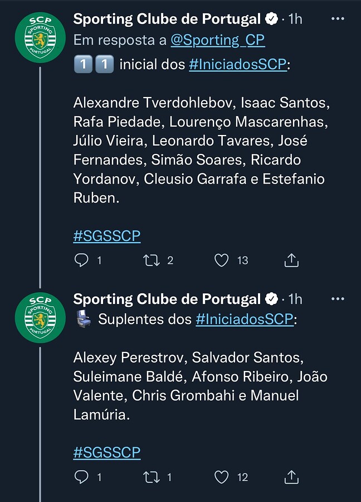The height and width of the screenshot is (502, 361).
Task: Open more options on the substitutes tweet
Action: click(338, 299)
